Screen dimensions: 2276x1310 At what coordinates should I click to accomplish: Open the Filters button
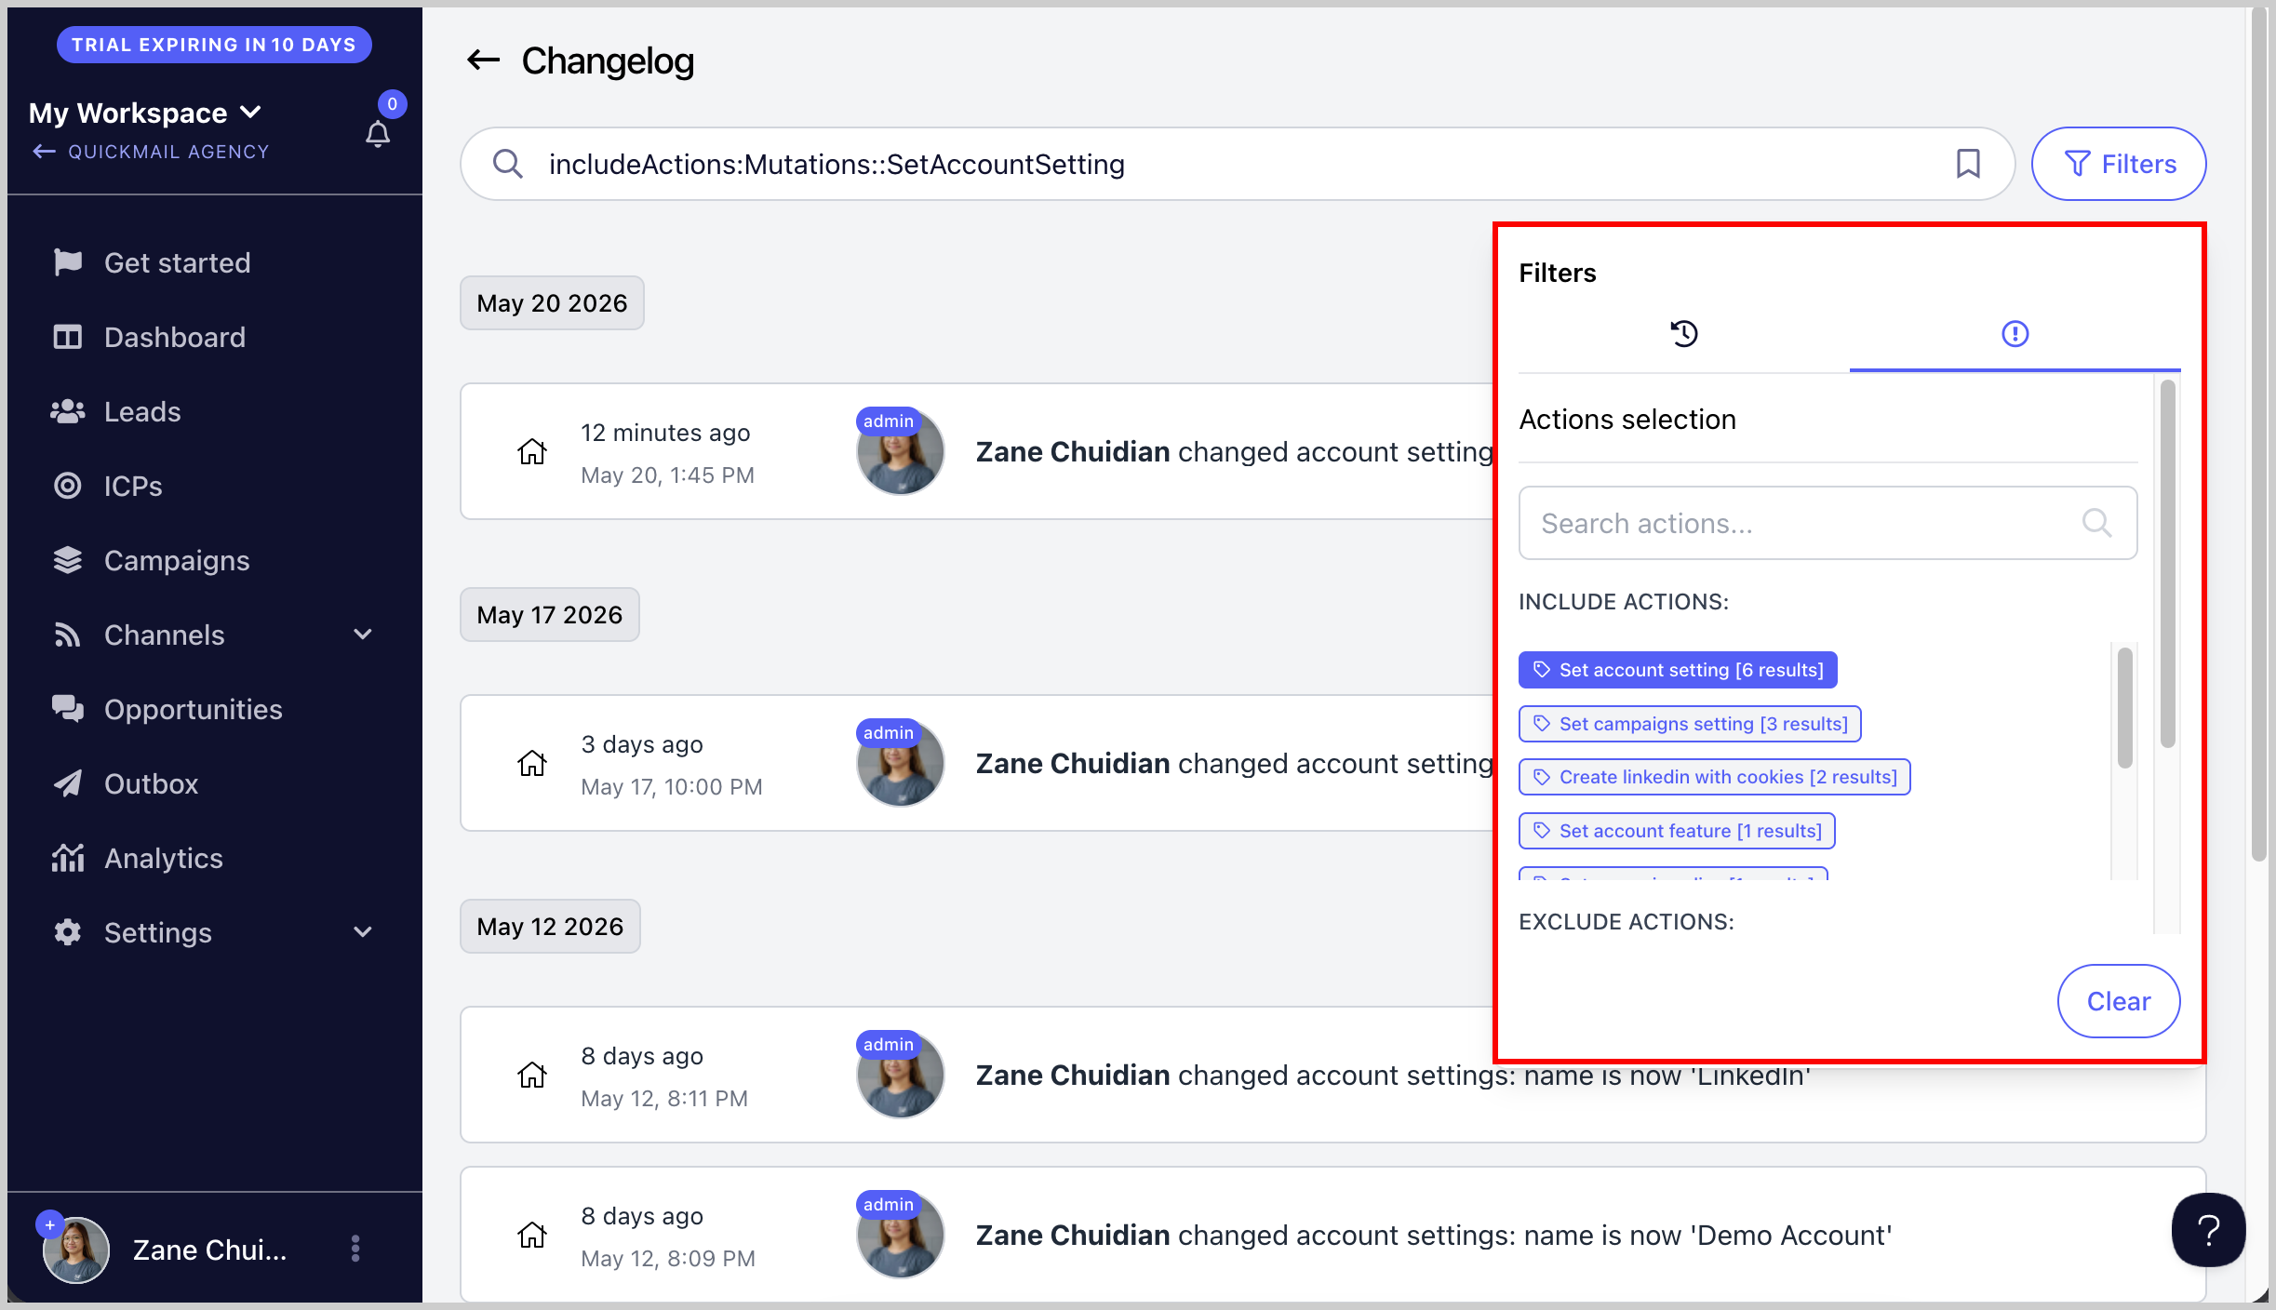tap(2119, 164)
